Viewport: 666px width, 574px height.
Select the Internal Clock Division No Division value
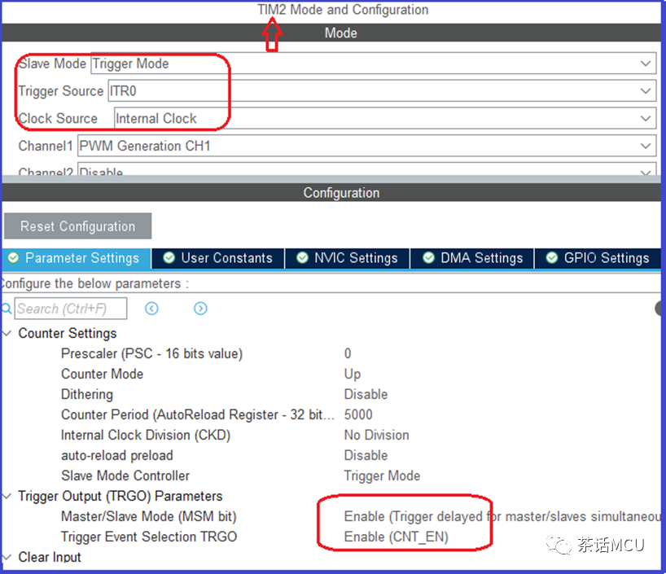click(x=376, y=435)
